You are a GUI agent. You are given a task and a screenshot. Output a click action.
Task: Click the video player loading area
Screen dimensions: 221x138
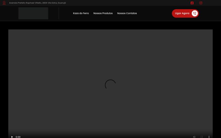(110, 84)
